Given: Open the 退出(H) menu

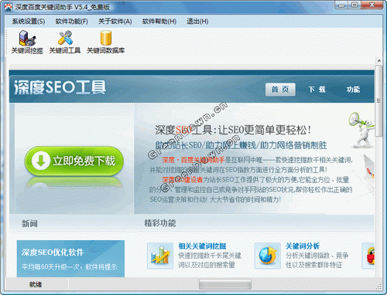Looking at the screenshot, I should 197,22.
